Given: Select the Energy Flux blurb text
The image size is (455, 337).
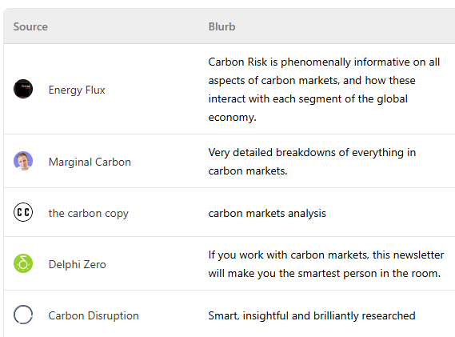Looking at the screenshot, I should pos(324,90).
